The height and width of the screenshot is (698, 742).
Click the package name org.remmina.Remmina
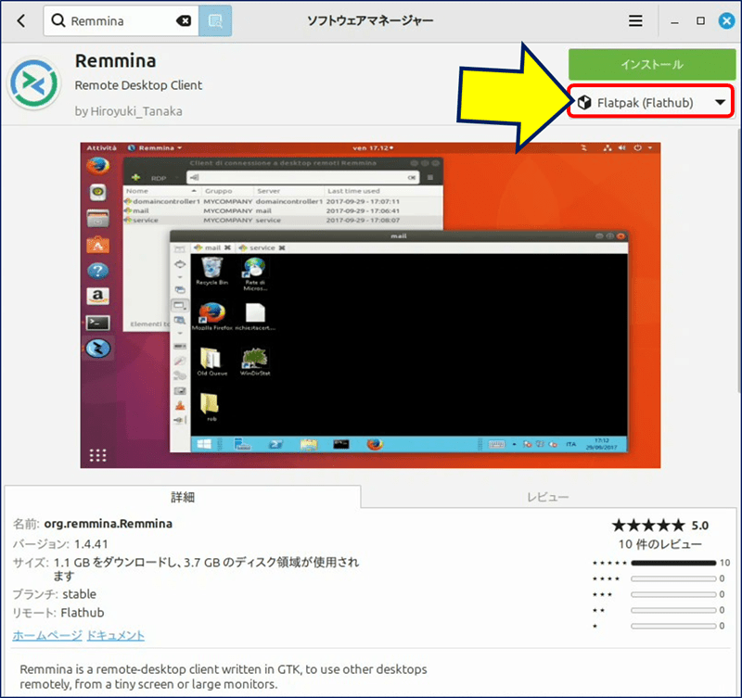[x=109, y=524]
